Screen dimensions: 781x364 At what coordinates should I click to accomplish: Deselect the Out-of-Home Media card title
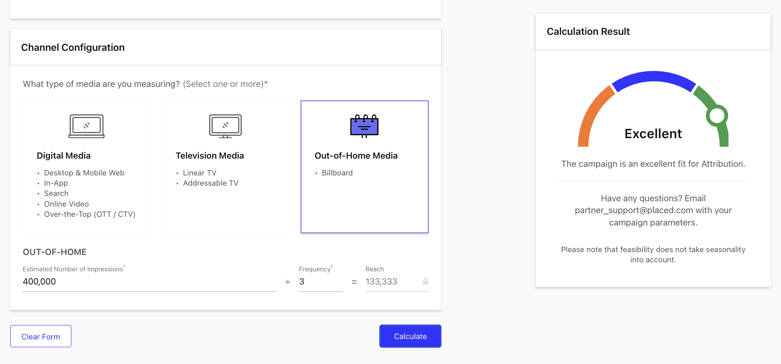[x=356, y=156]
